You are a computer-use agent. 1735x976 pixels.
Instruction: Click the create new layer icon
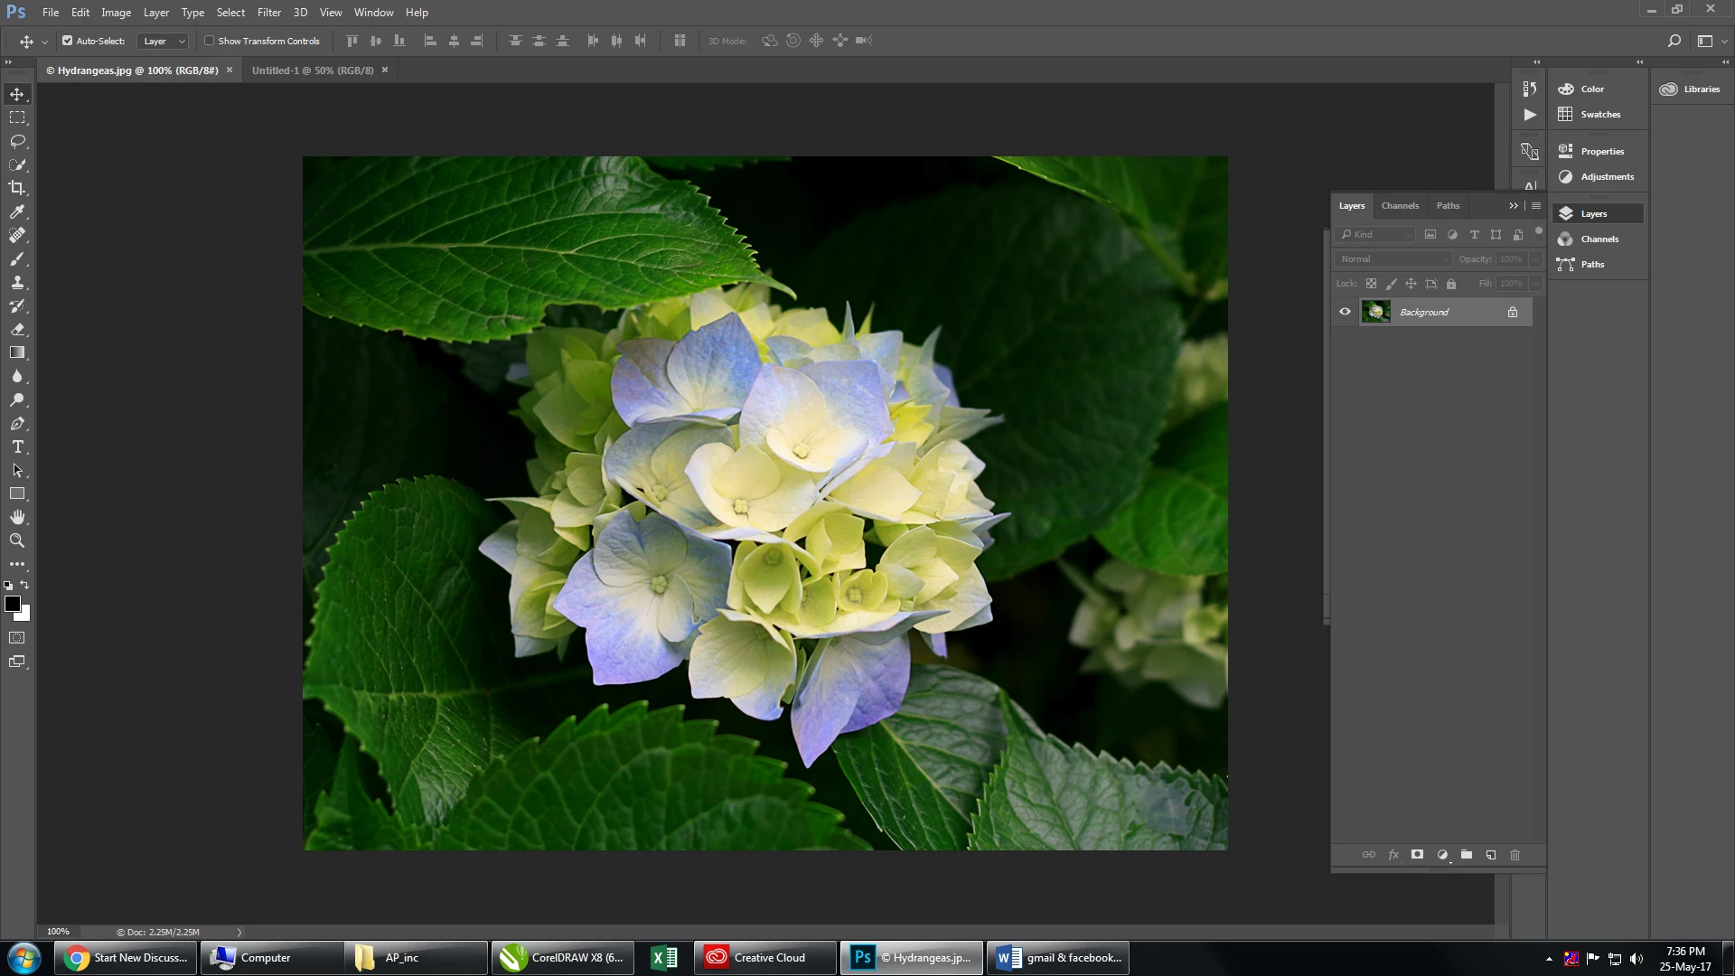pyautogui.click(x=1491, y=855)
